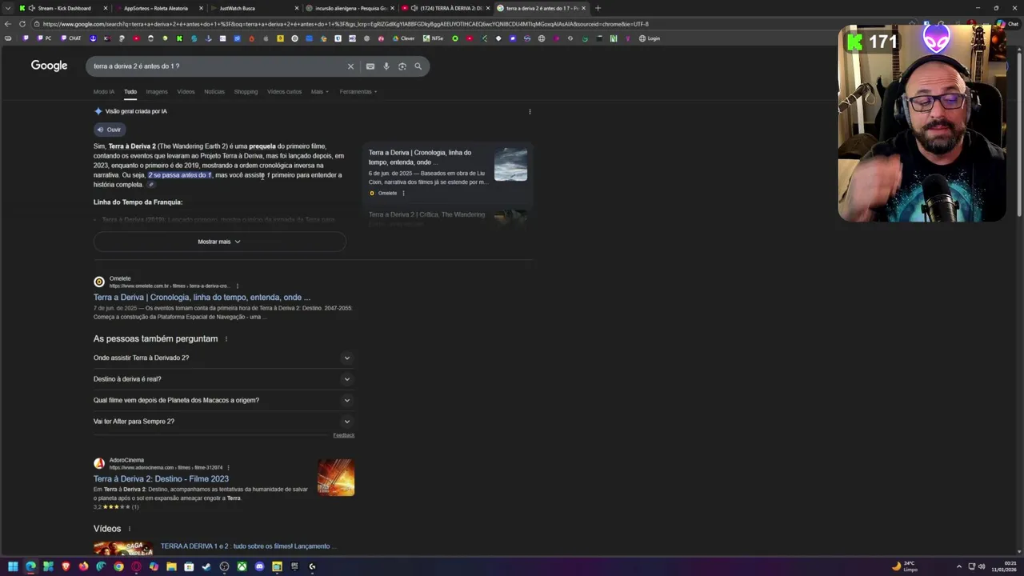Clear the Google search box text
Viewport: 1024px width, 576px height.
[350, 66]
